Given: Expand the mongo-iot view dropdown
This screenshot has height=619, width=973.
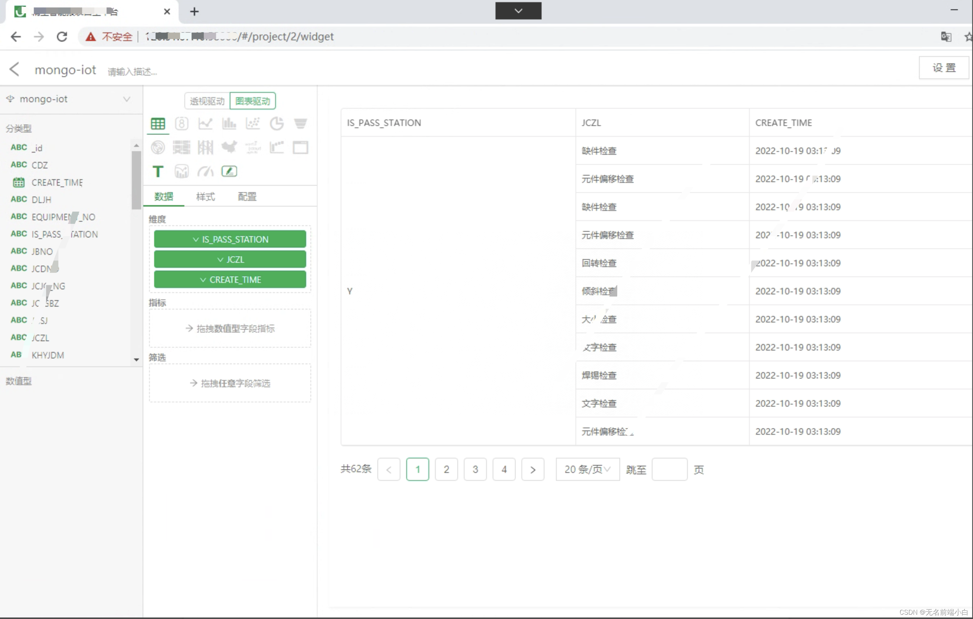Looking at the screenshot, I should (126, 99).
